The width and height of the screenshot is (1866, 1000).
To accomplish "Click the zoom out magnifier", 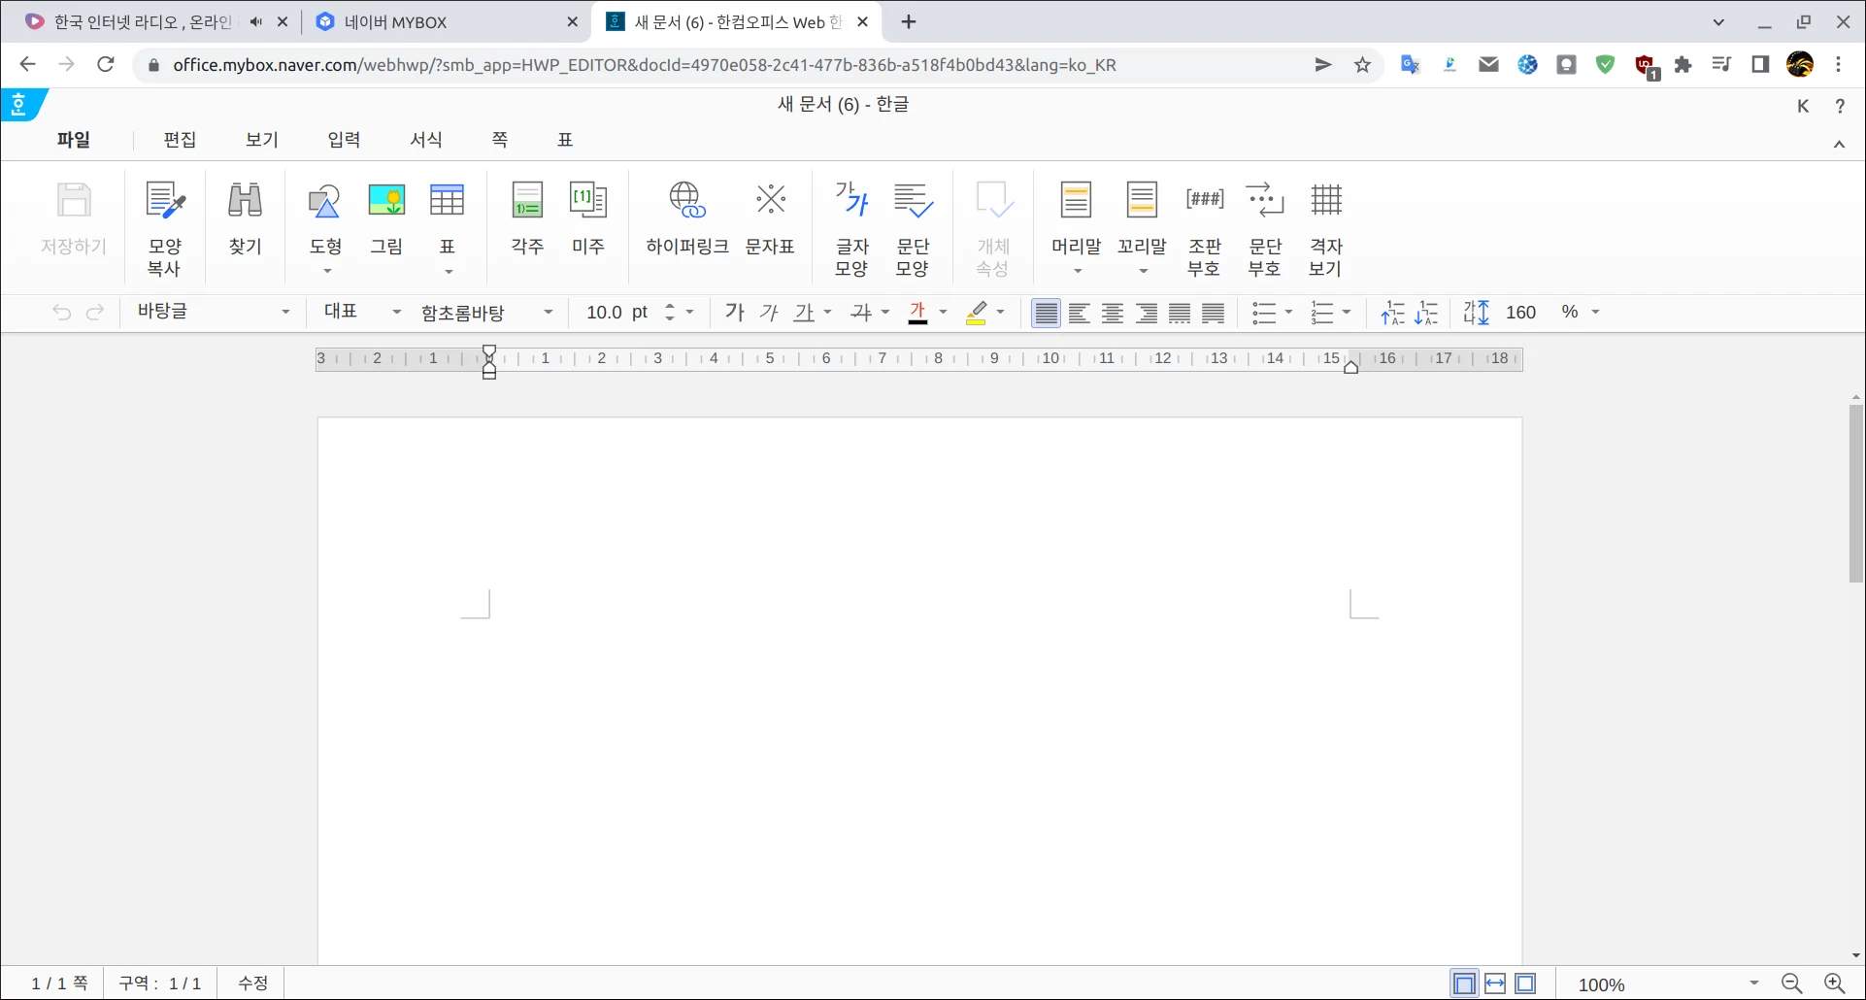I will pos(1792,983).
